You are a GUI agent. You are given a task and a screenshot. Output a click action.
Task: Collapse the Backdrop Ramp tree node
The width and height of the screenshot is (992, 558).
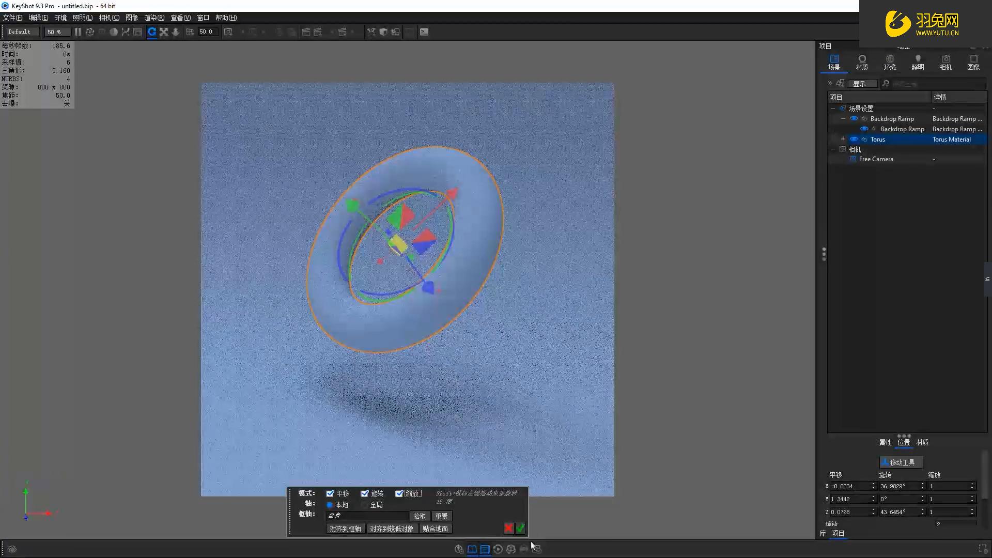(x=842, y=118)
